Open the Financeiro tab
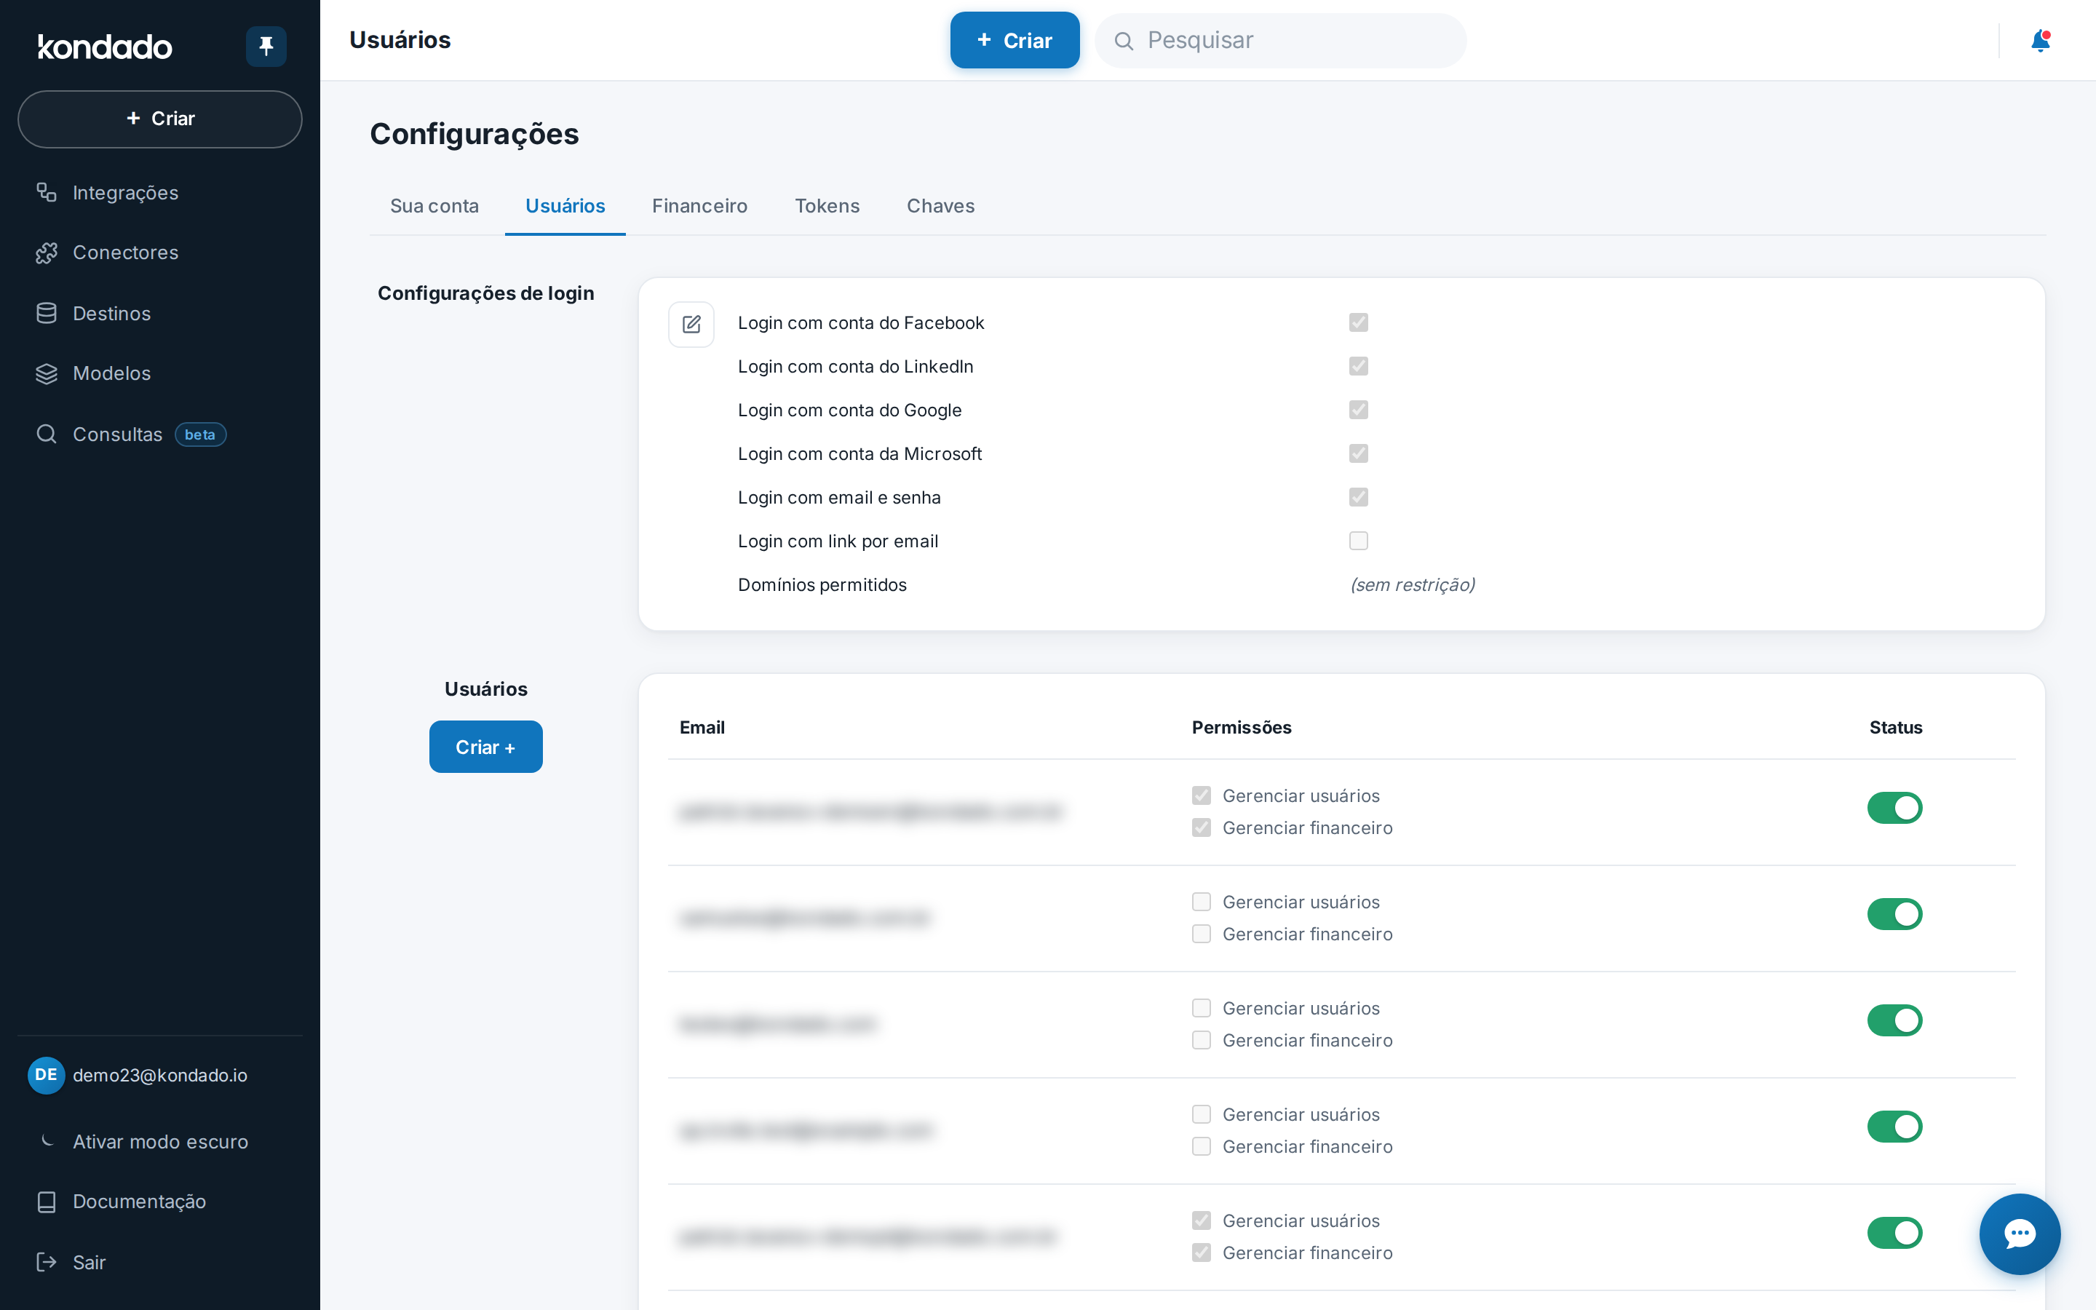2096x1310 pixels. [x=700, y=206]
